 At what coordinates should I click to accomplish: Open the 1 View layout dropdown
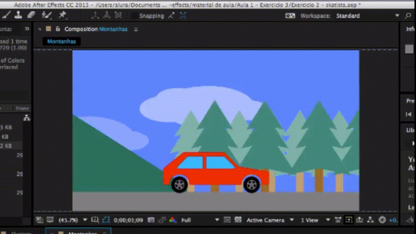[x=315, y=220]
